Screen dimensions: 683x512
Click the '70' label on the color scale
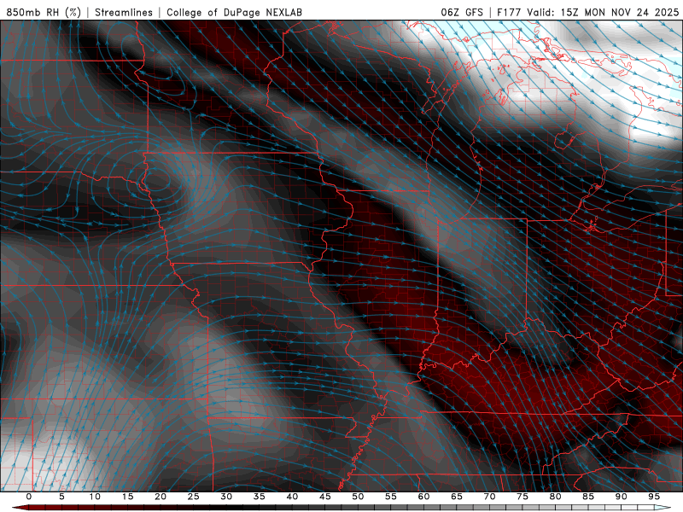tap(489, 497)
